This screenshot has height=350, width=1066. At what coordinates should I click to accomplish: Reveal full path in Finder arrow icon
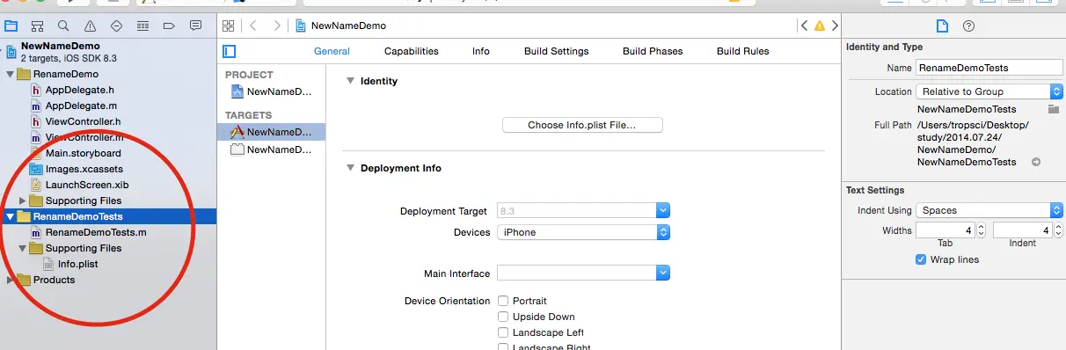tap(1036, 162)
